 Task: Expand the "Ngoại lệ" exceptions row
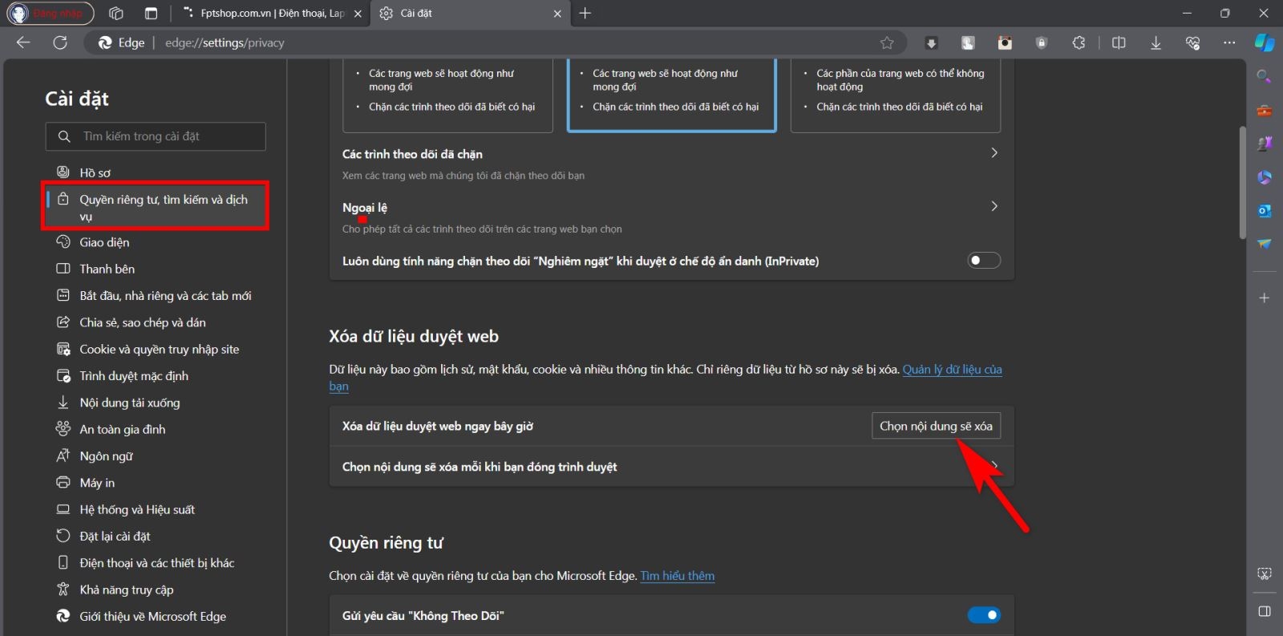994,207
